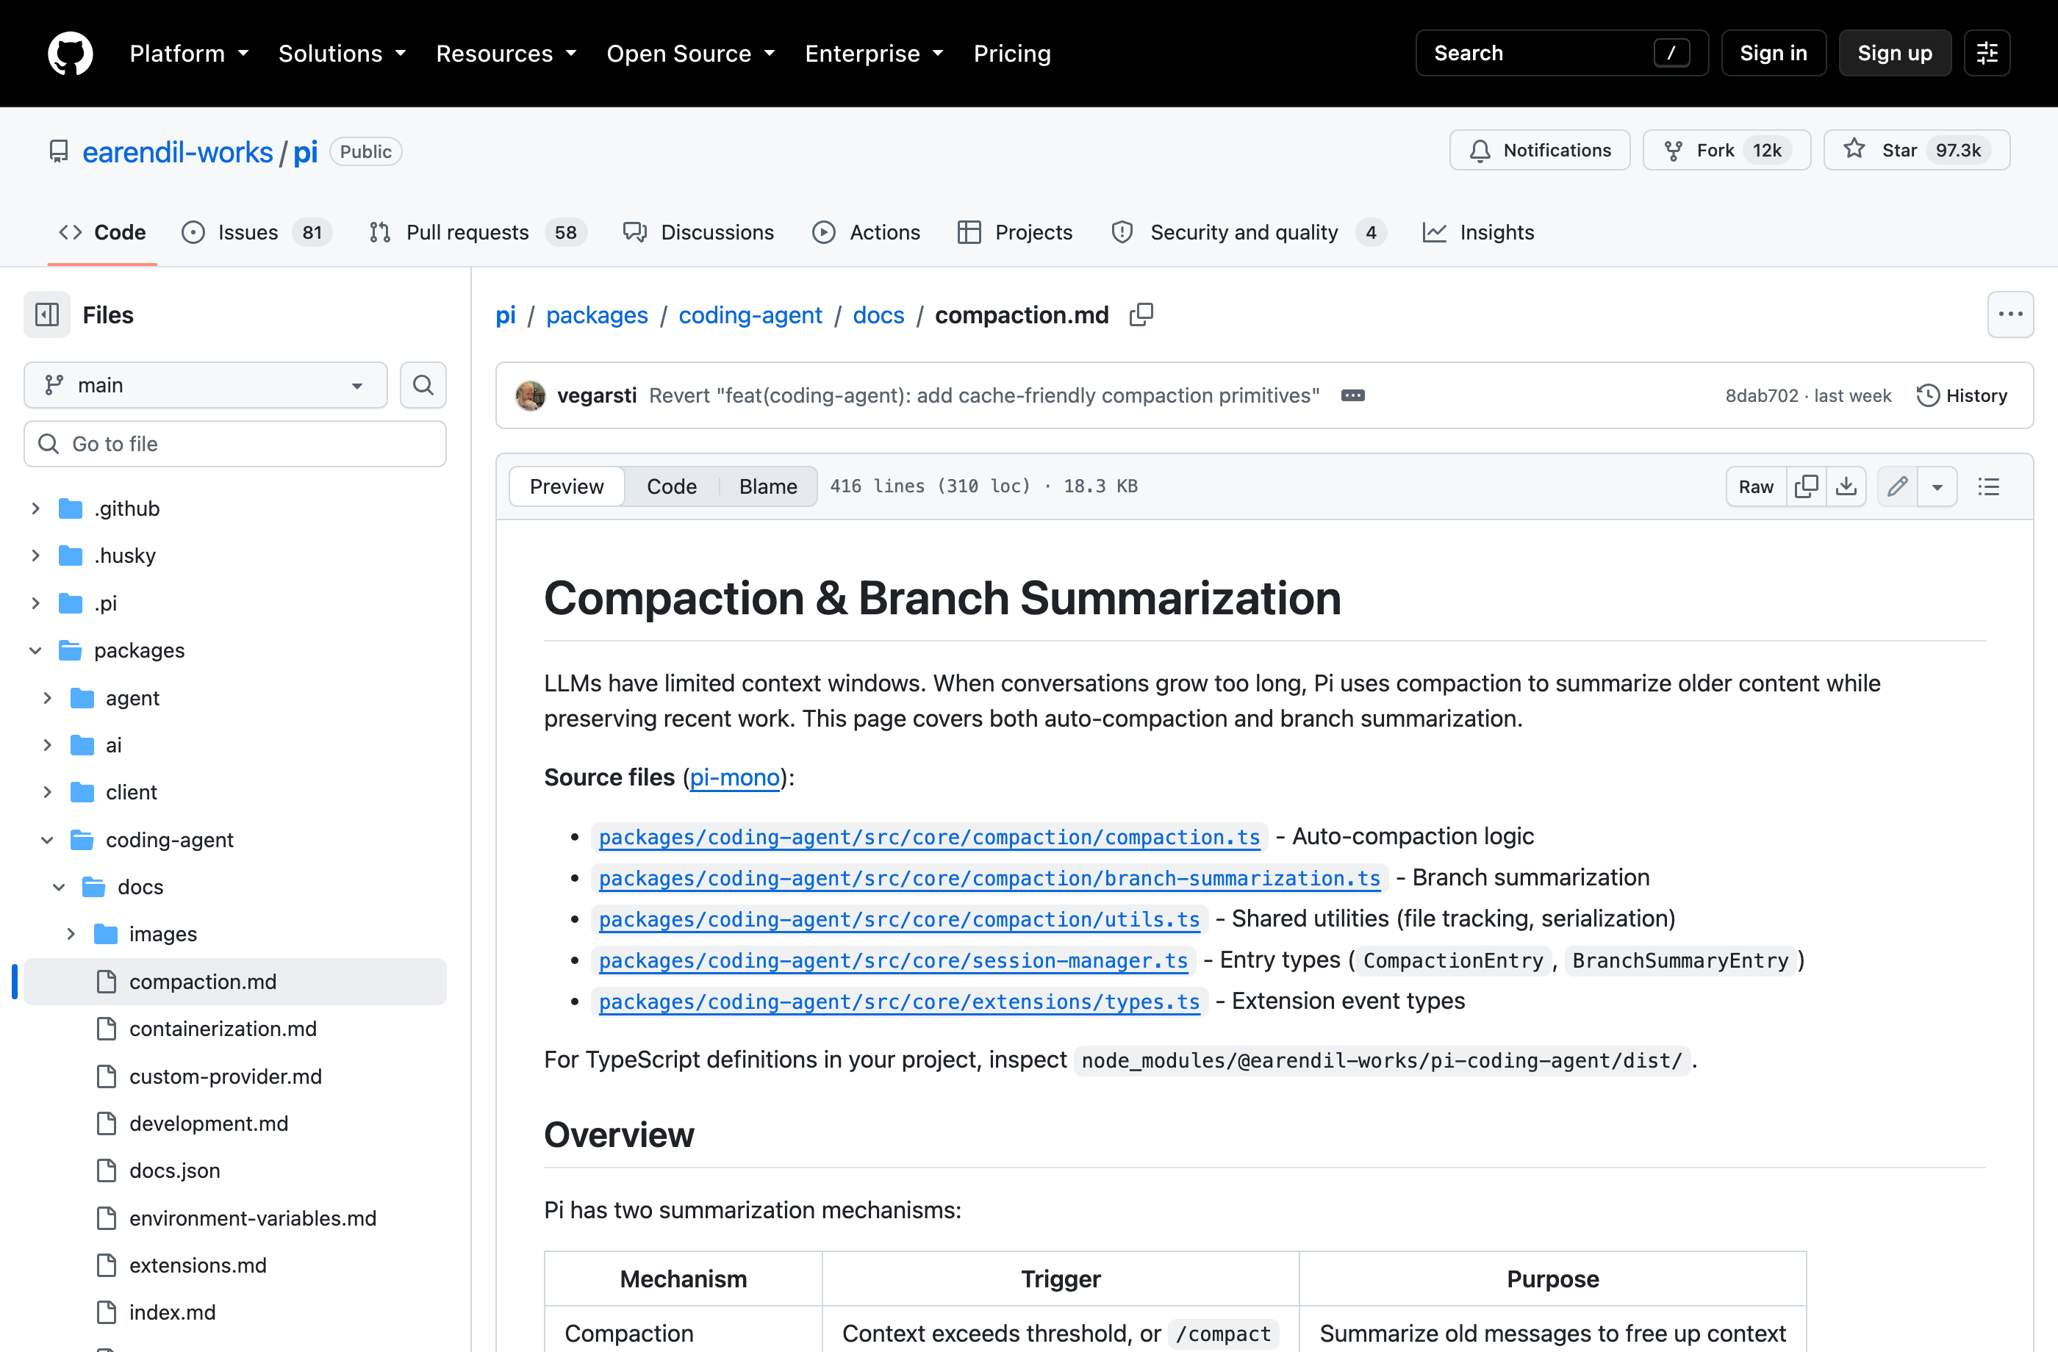2058x1352 pixels.
Task: Copy the compaction.md file path
Action: coord(1141,314)
